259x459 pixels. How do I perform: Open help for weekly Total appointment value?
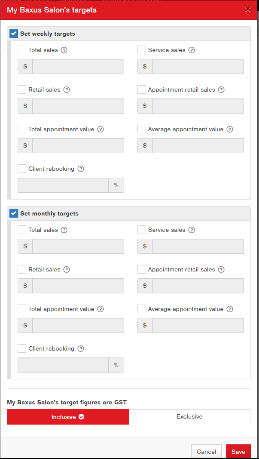pos(101,129)
